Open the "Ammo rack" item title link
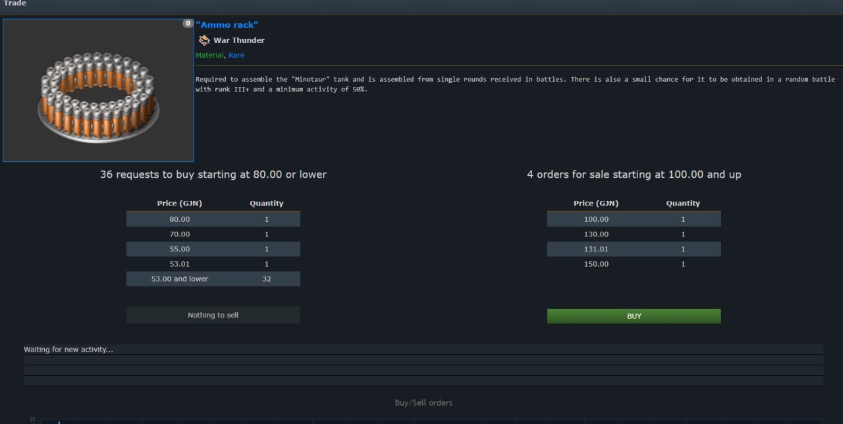The height and width of the screenshot is (424, 843). pos(227,25)
